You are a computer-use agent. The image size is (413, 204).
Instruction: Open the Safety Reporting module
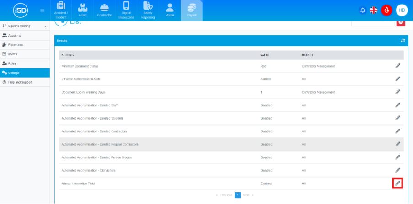point(148,10)
